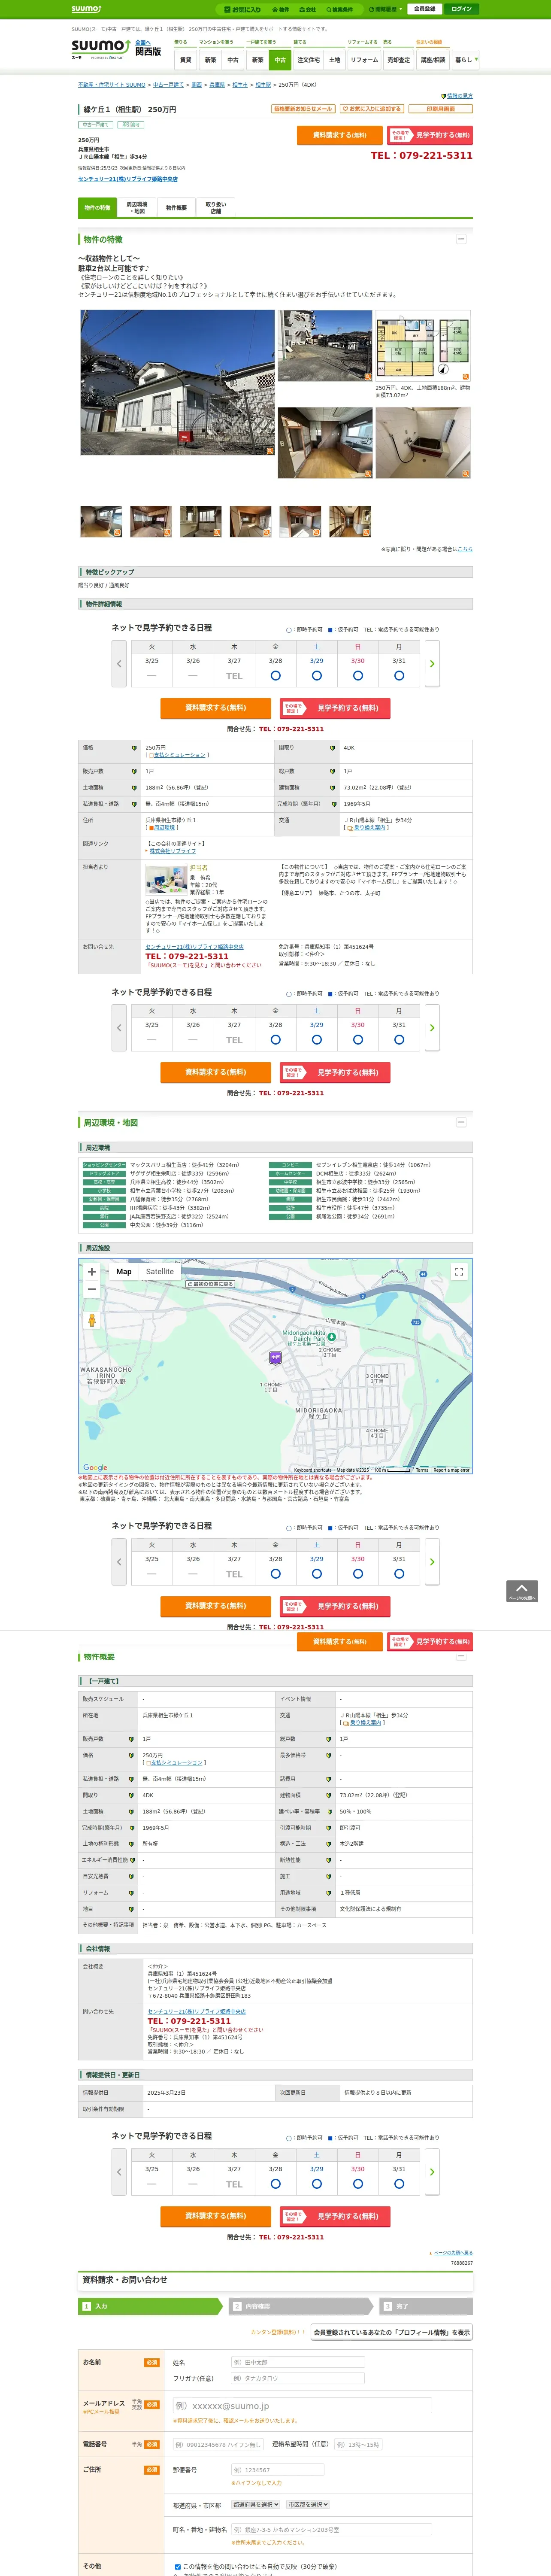Open the bathroom photo thumbnail
551x2576 pixels.
[x=423, y=442]
